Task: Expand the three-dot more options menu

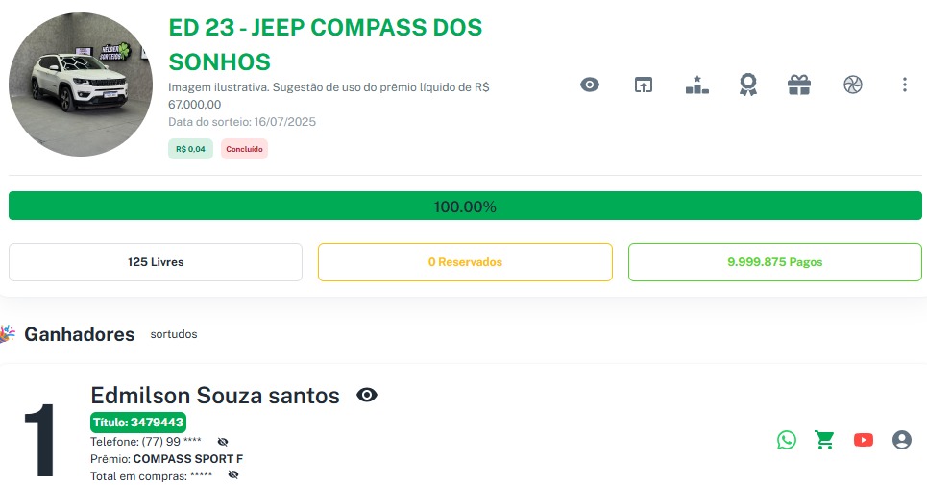Action: 904,85
